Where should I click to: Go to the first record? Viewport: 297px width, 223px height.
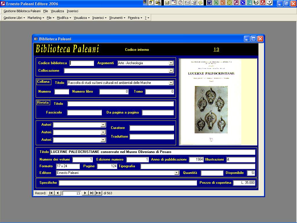click(x=51, y=193)
